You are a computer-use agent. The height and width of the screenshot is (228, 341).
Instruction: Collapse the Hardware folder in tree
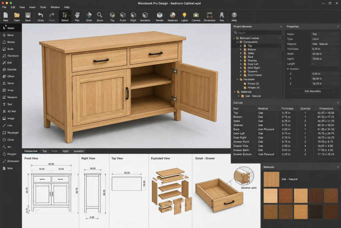(237, 79)
